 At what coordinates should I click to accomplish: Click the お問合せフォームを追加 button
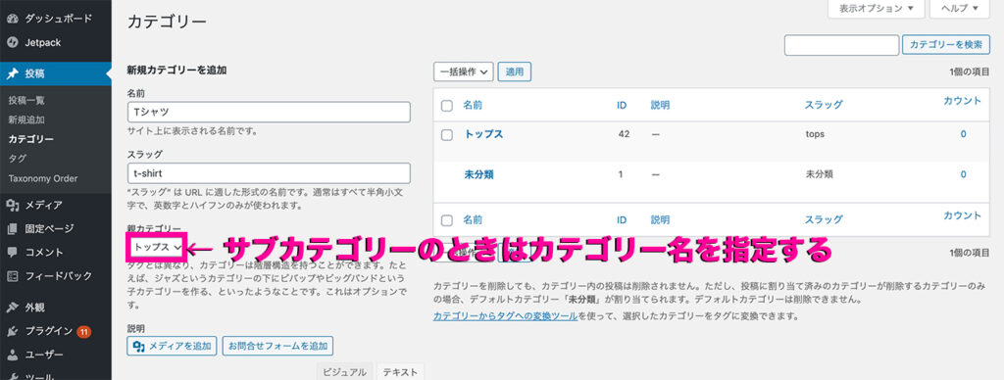(277, 346)
